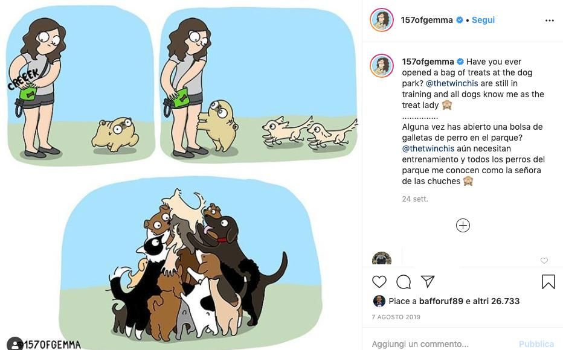The height and width of the screenshot is (350, 563).
Task: Save post with the bookmark icon
Action: (548, 282)
